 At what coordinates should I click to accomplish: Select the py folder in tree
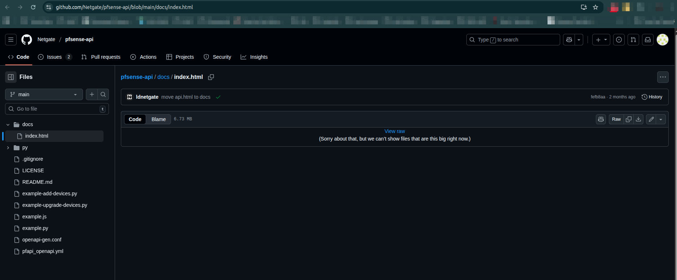25,148
